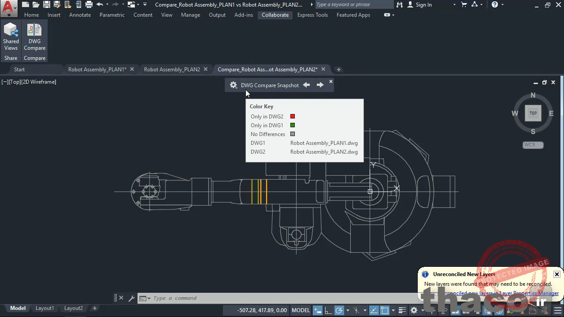564x317 pixels.
Task: Add a new drawing tab with plus
Action: [x=339, y=70]
